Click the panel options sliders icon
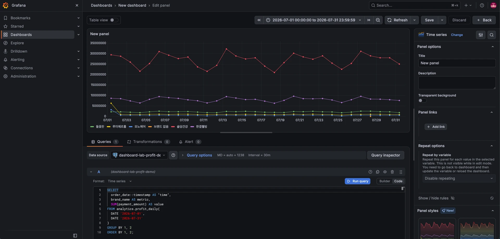Image resolution: width=500 pixels, height=239 pixels. coord(481,35)
